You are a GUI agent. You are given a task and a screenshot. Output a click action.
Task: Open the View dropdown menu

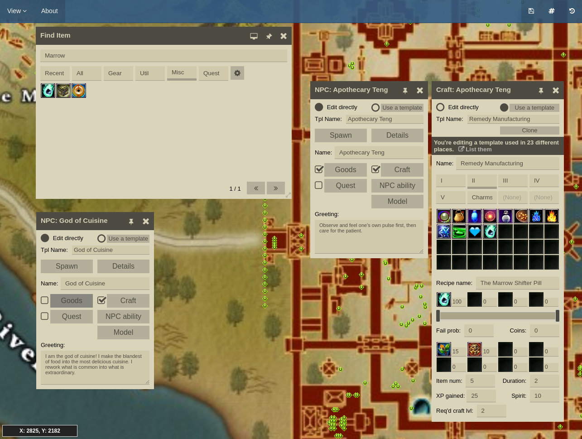pos(17,11)
